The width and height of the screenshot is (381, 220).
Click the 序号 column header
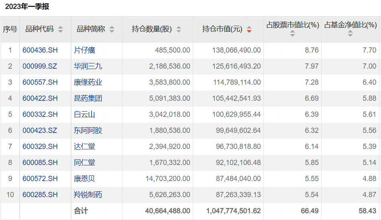[10, 29]
